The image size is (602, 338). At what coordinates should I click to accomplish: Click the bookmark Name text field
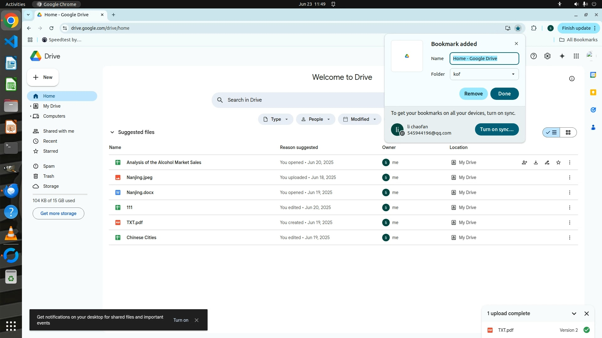484,59
